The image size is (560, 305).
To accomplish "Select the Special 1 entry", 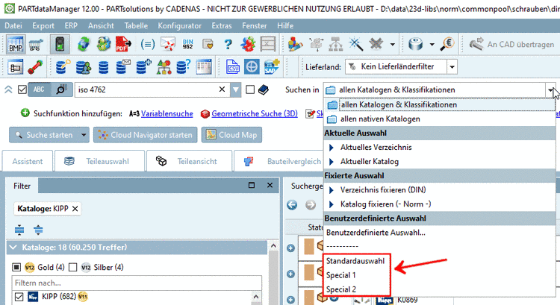I will 340,275.
